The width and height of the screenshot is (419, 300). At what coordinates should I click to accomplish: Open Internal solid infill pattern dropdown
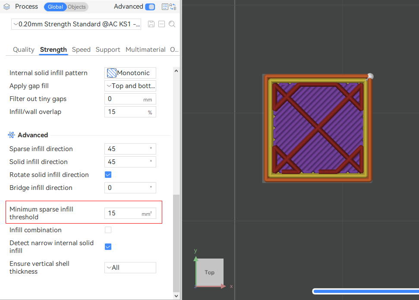(x=130, y=73)
